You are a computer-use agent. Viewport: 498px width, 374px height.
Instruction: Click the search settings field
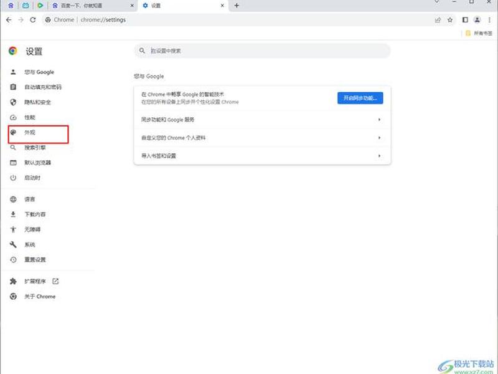click(262, 51)
